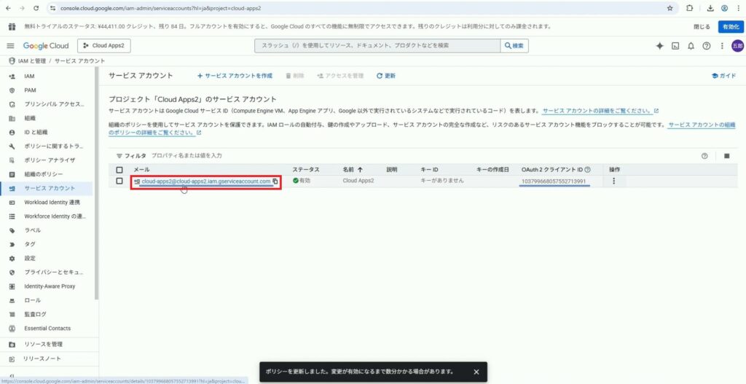This screenshot has height=384, width=746.
Task: Open the notifications bell icon
Action: [691, 46]
